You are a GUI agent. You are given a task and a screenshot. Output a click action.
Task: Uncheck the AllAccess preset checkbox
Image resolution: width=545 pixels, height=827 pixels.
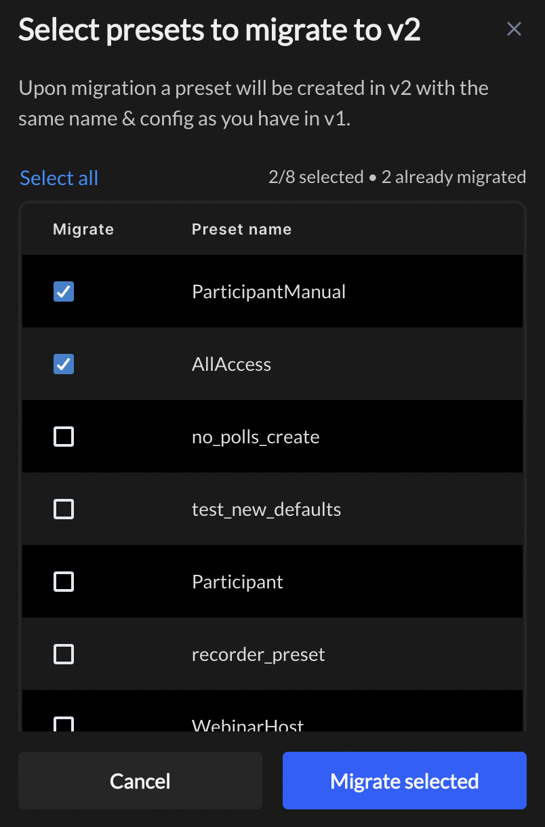tap(63, 364)
